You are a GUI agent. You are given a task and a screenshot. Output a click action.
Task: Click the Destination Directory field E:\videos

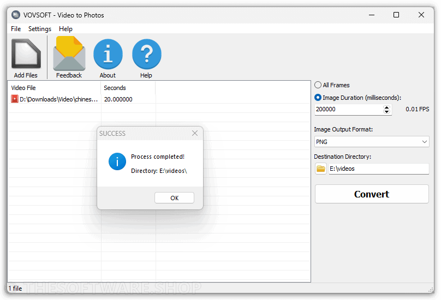coord(379,169)
